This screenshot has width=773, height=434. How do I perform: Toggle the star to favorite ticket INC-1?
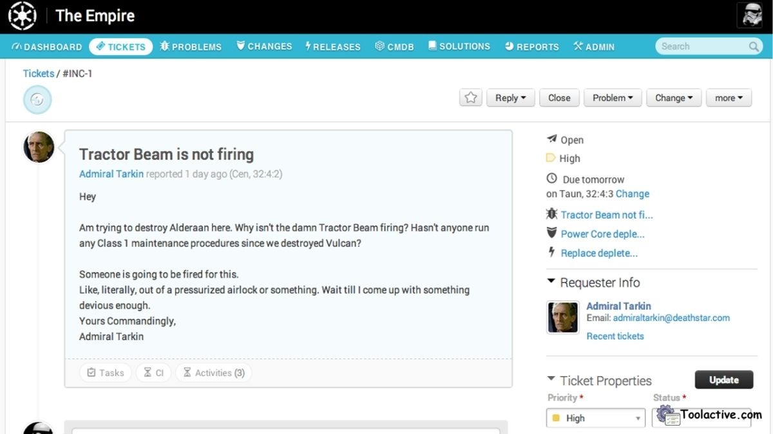coord(470,97)
